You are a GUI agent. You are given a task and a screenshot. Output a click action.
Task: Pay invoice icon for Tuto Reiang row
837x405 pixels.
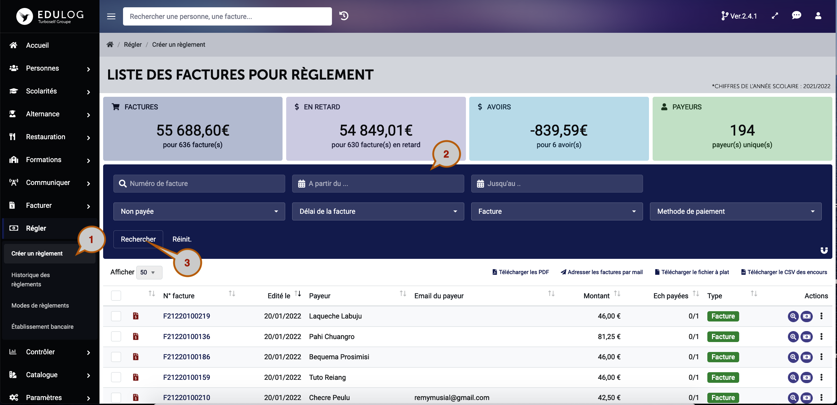(806, 377)
